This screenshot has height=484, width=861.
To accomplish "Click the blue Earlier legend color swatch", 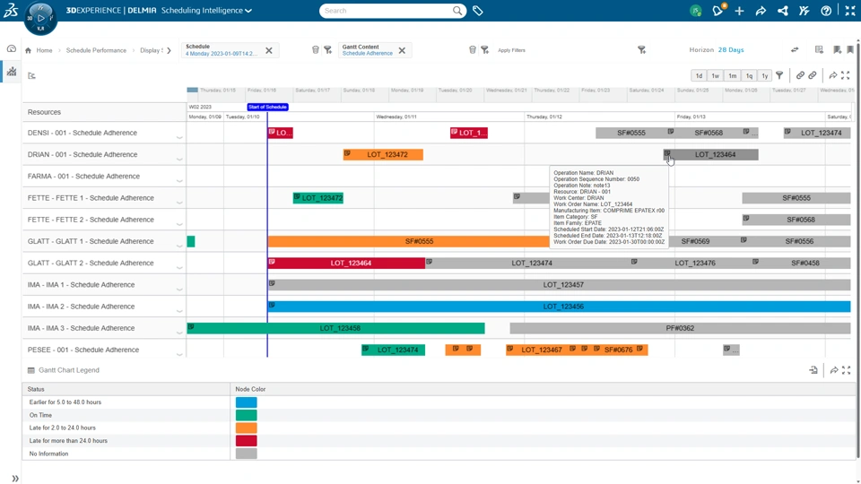I will tap(247, 402).
